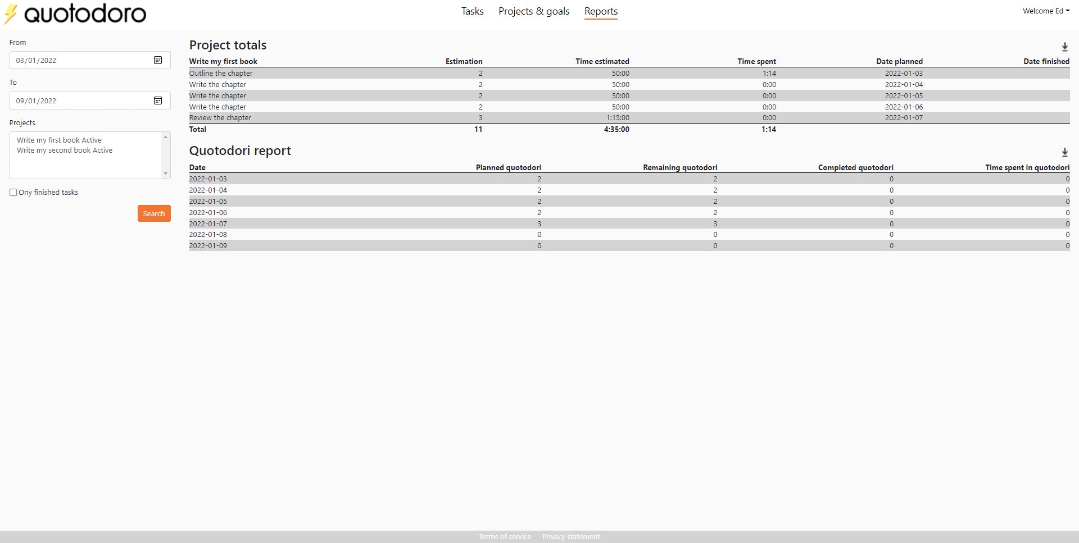This screenshot has width=1079, height=543.
Task: Expand the Welcome Ed user menu
Action: pyautogui.click(x=1046, y=11)
